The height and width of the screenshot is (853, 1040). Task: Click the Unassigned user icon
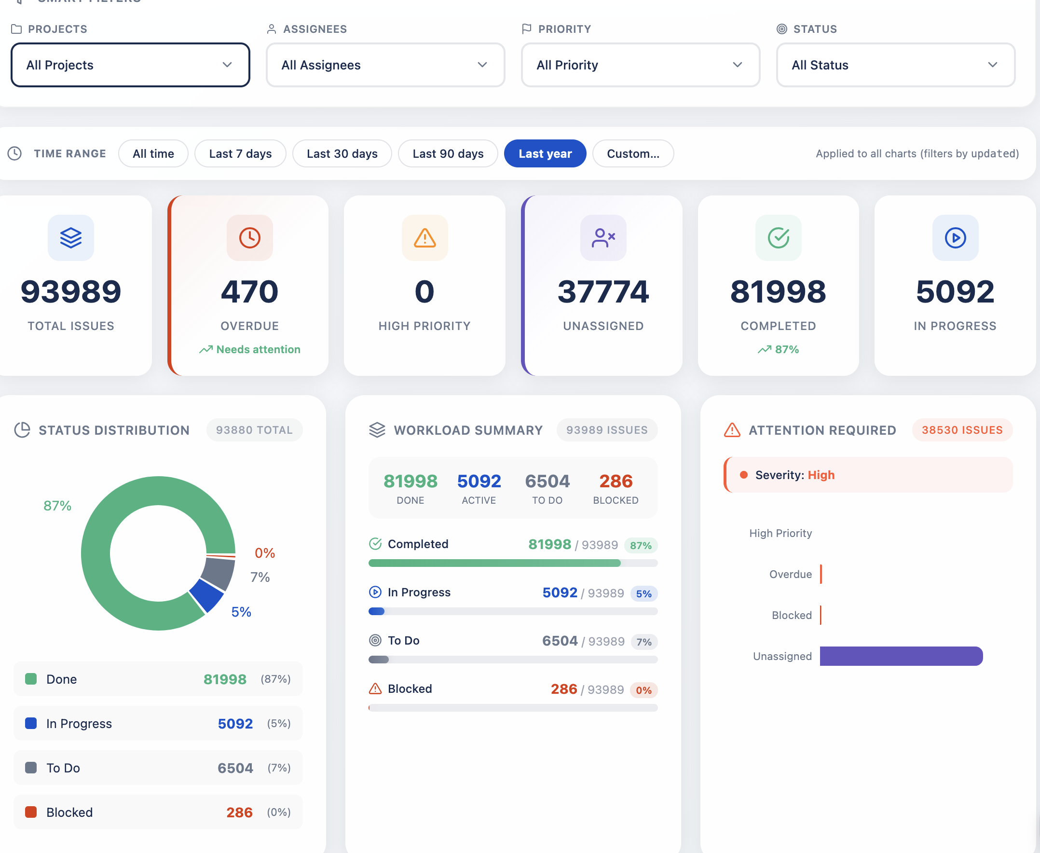(x=603, y=238)
